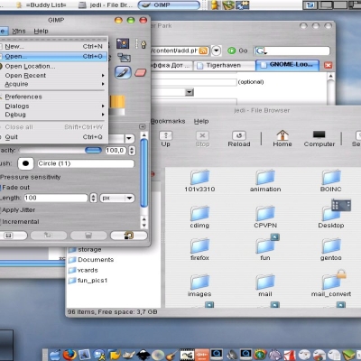Viewport: 361px width, 361px height.
Task: Open Computer from File Browser toolbar
Action: pyautogui.click(x=319, y=139)
